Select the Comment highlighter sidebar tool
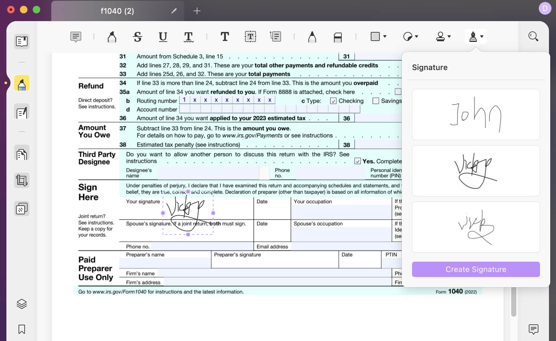This screenshot has height=341, width=556. (x=22, y=83)
